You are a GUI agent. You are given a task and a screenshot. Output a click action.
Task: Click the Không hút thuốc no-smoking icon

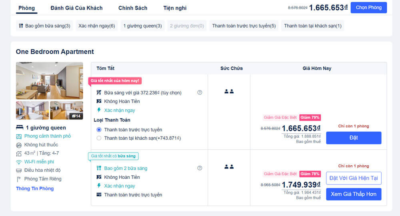[19, 145]
